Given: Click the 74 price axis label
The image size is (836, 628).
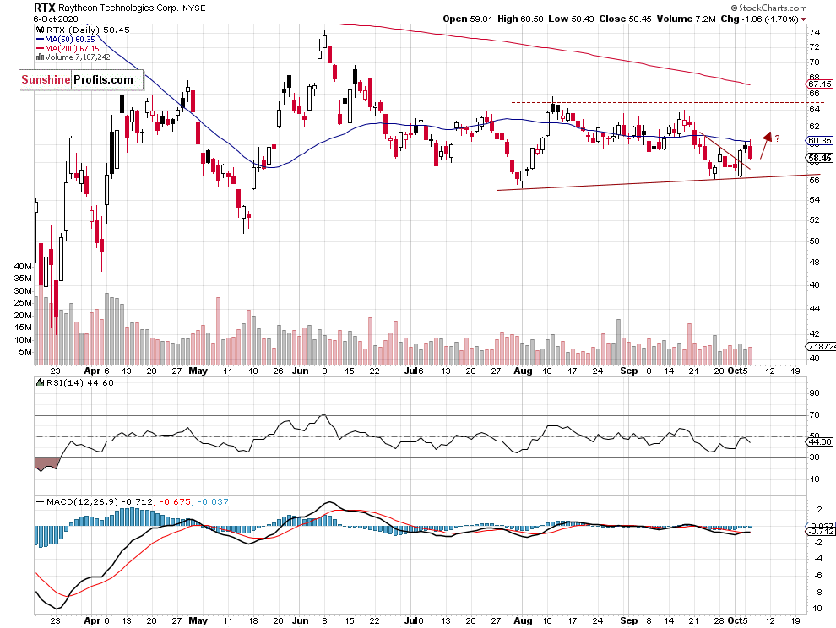Looking at the screenshot, I should click(x=814, y=33).
